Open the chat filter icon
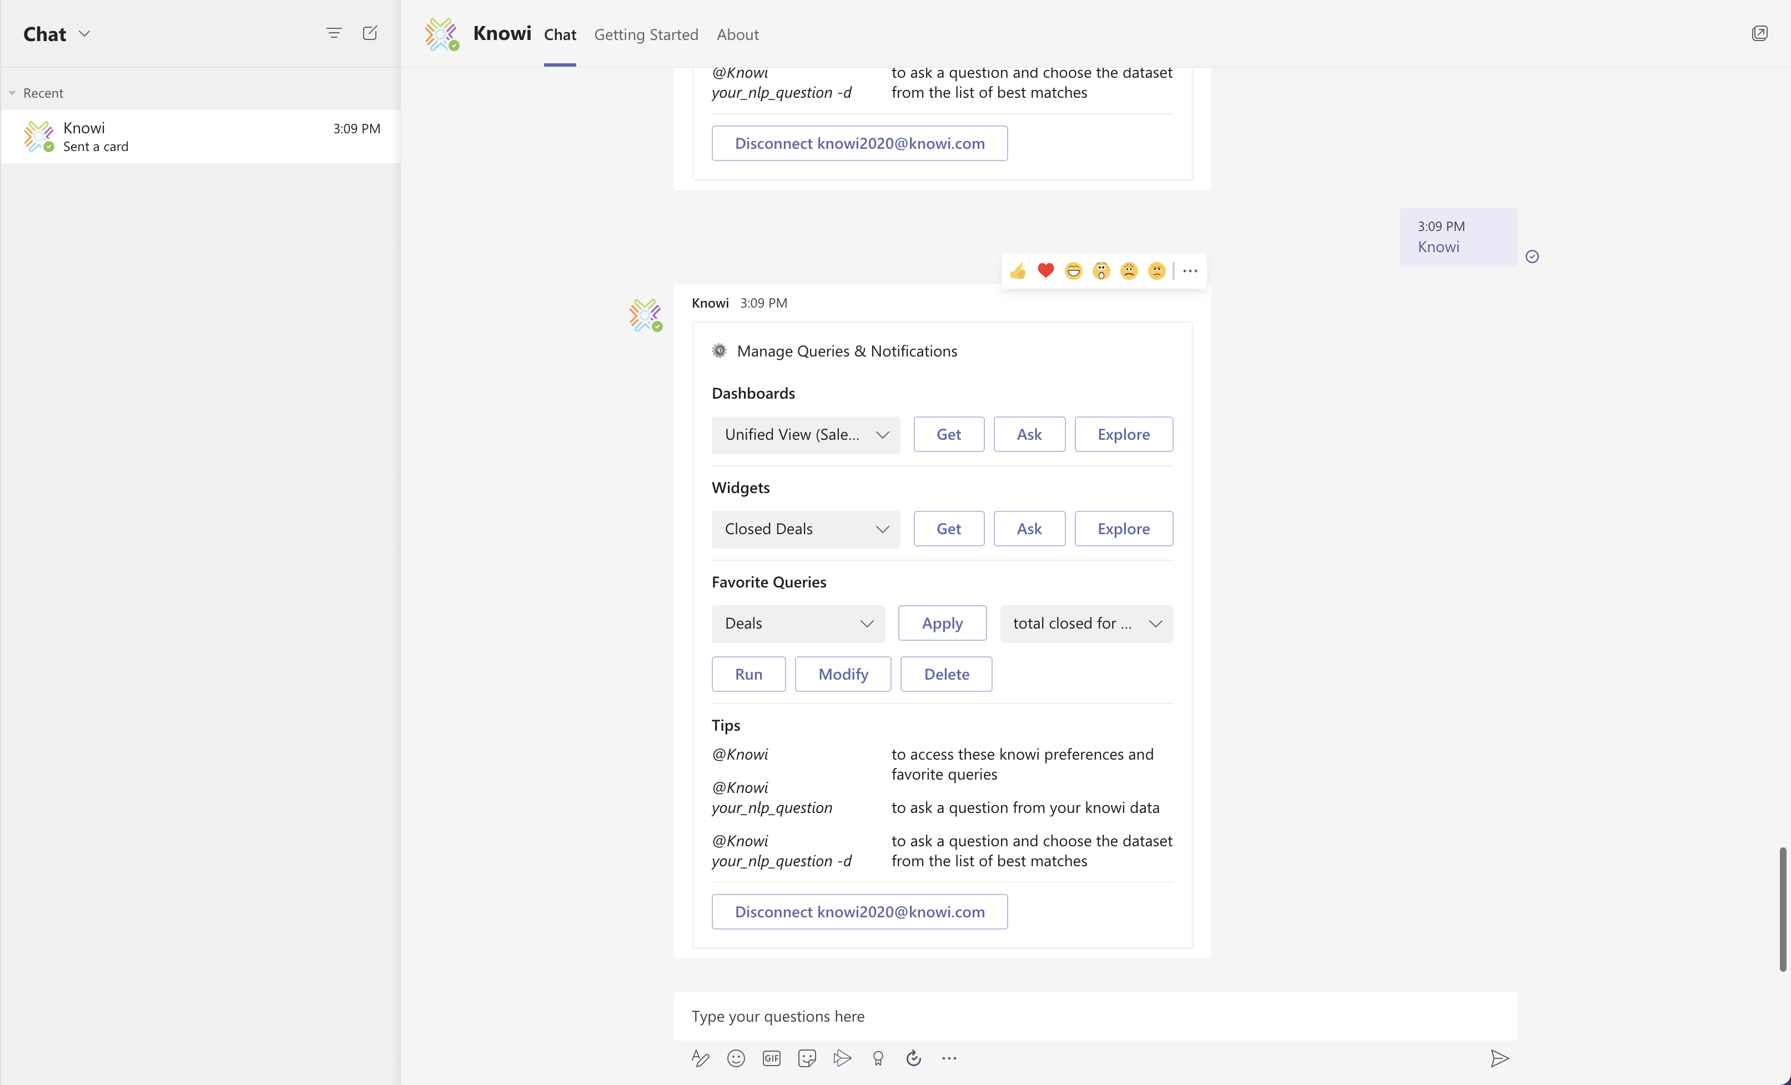The height and width of the screenshot is (1085, 1791). pyautogui.click(x=334, y=33)
